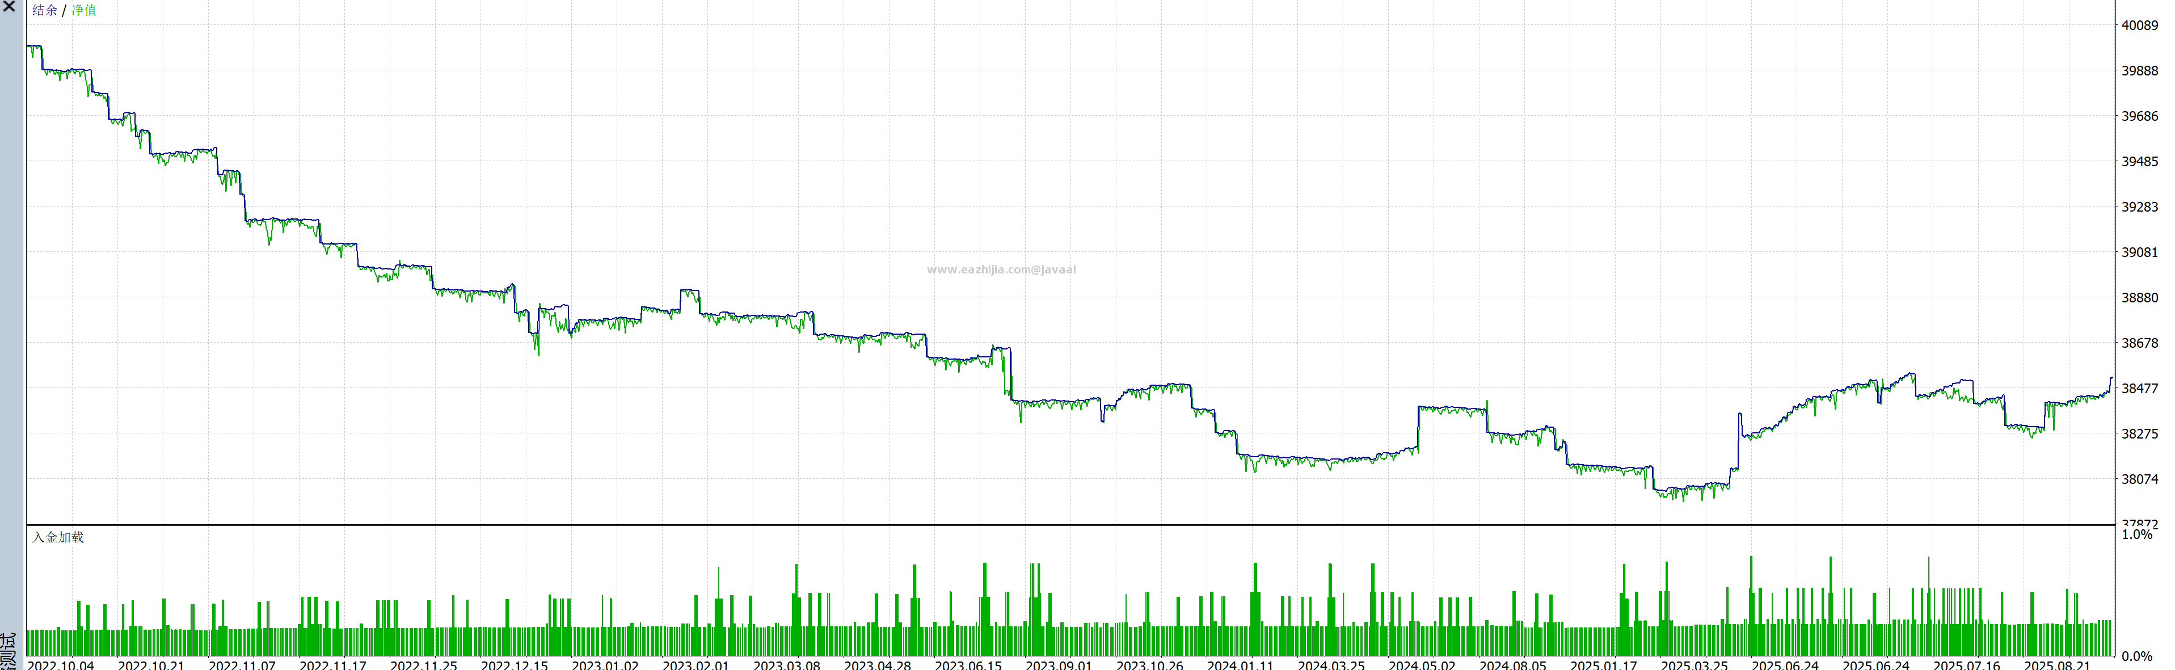Image resolution: width=2175 pixels, height=670 pixels.
Task: Click the blue 结余 balance legend label
Action: pyautogui.click(x=45, y=10)
